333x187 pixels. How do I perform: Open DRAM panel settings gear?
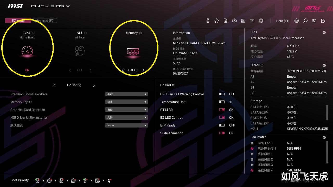(324, 65)
